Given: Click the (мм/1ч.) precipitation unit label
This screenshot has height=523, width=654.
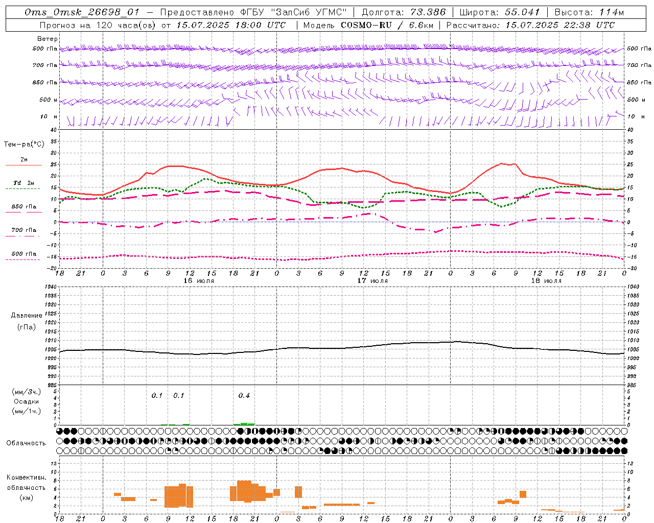Looking at the screenshot, I should (x=27, y=411).
